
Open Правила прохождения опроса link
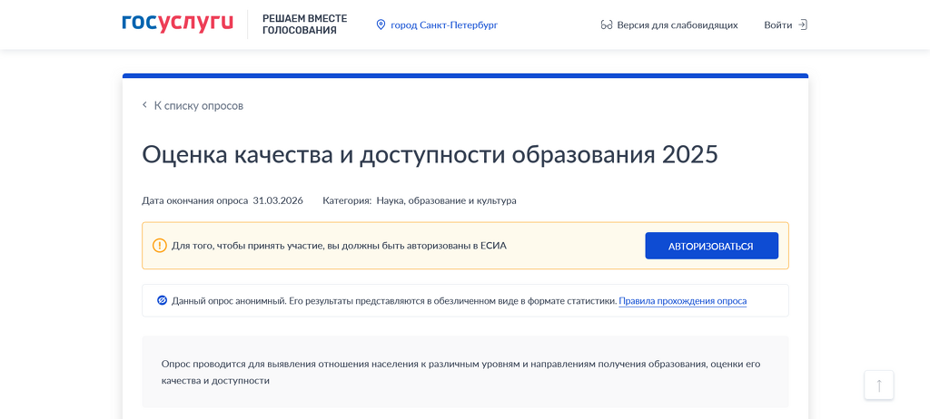click(682, 300)
